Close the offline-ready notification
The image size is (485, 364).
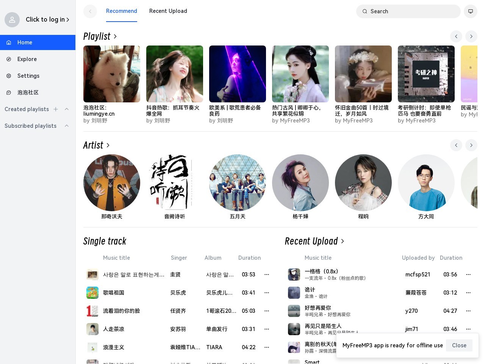[459, 345]
